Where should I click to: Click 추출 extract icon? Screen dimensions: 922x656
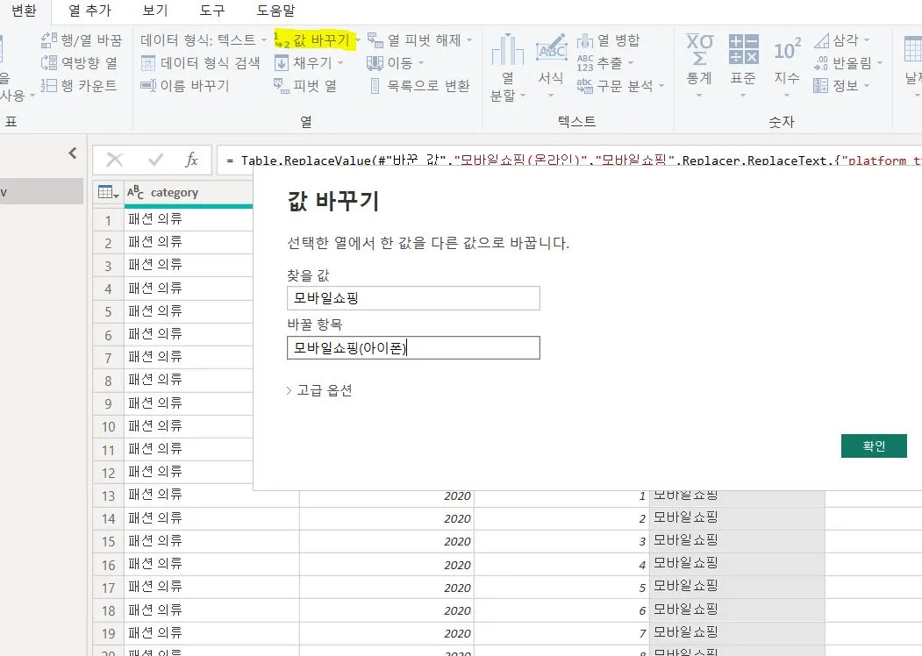585,63
